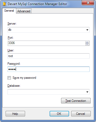This screenshot has height=122, width=96.
Task: Confirm settings with the OK button
Action: [59, 114]
